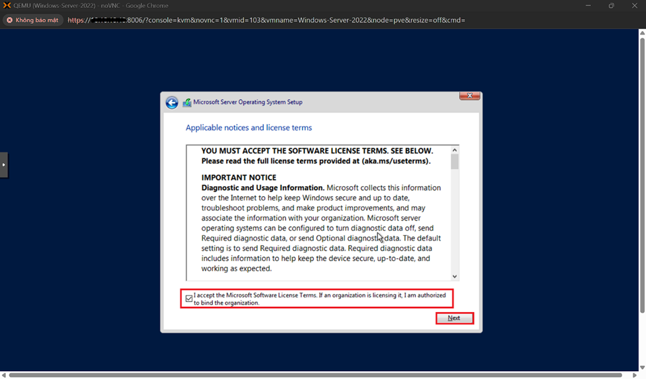Click the license text scroll up arrow

coord(454,150)
